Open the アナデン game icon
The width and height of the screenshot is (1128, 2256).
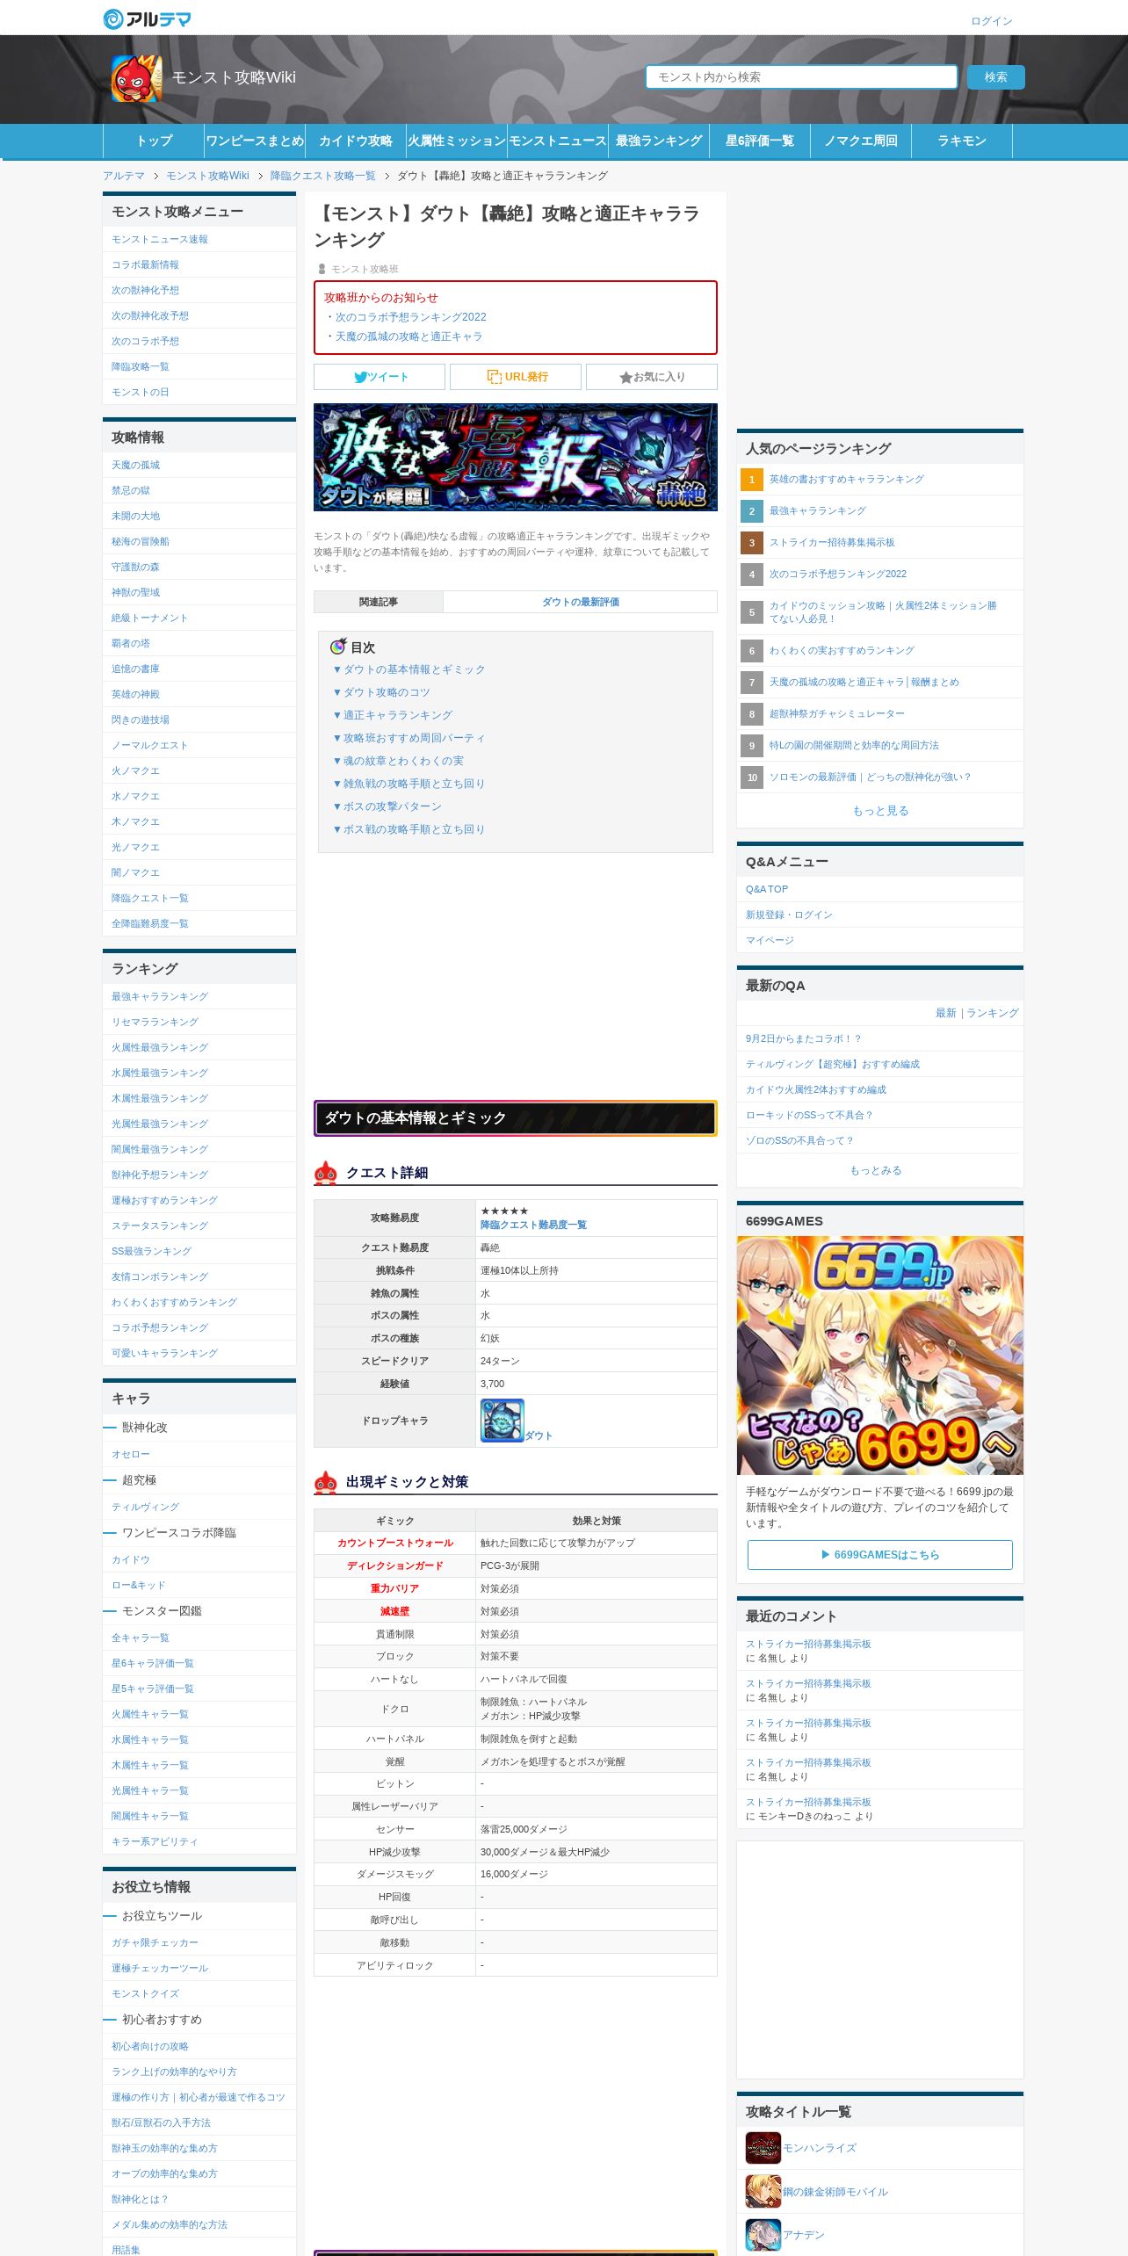pyautogui.click(x=763, y=2234)
